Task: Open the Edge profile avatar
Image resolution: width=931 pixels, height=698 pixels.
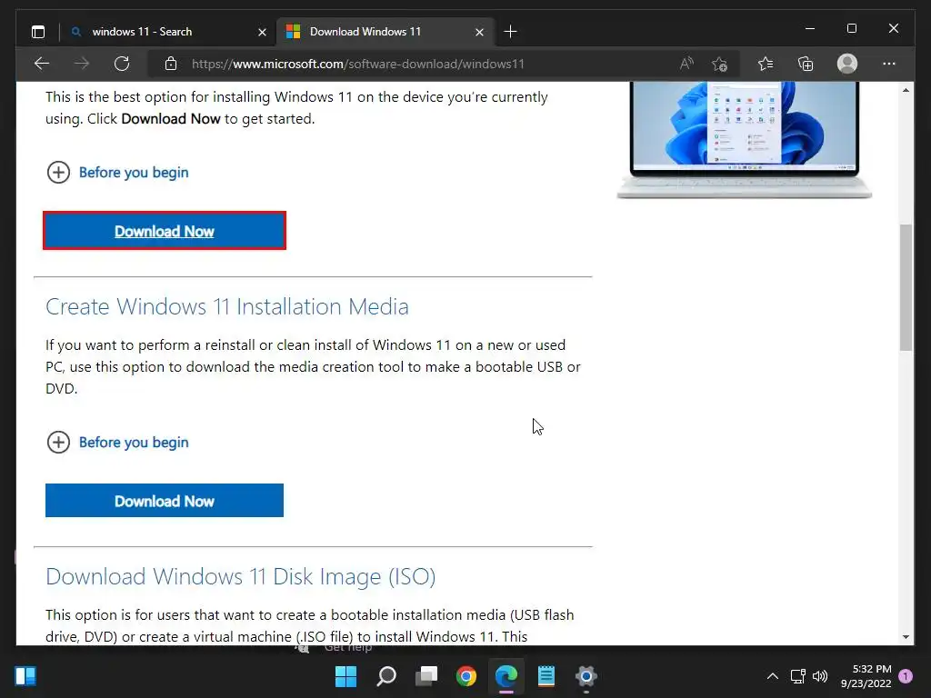Action: coord(847,64)
